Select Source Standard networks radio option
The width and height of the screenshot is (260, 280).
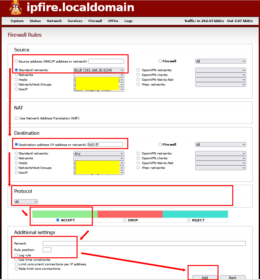pyautogui.click(x=16, y=70)
